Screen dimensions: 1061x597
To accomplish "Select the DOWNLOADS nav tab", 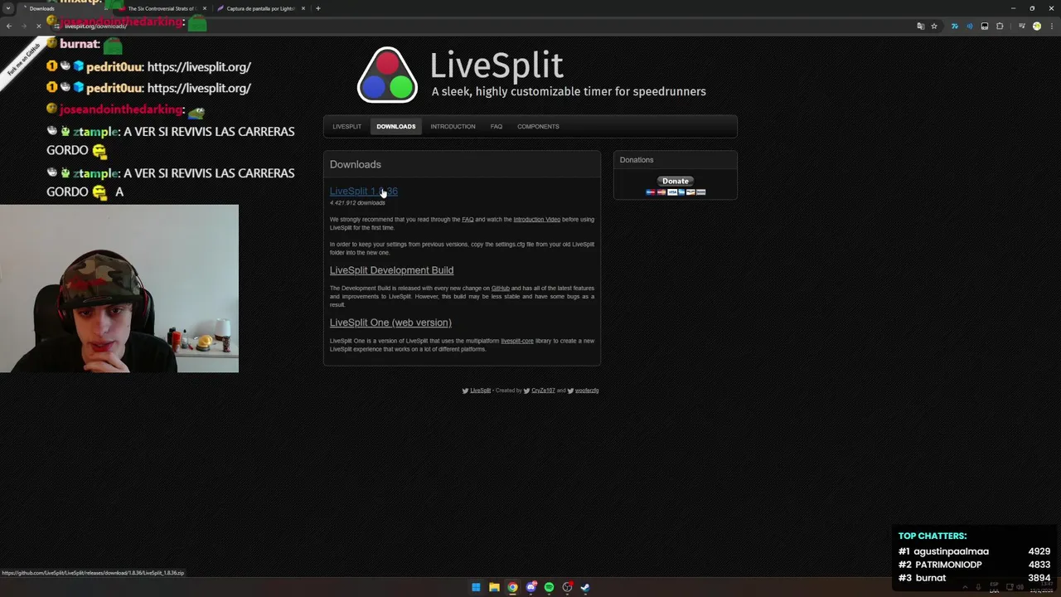I will [x=395, y=127].
